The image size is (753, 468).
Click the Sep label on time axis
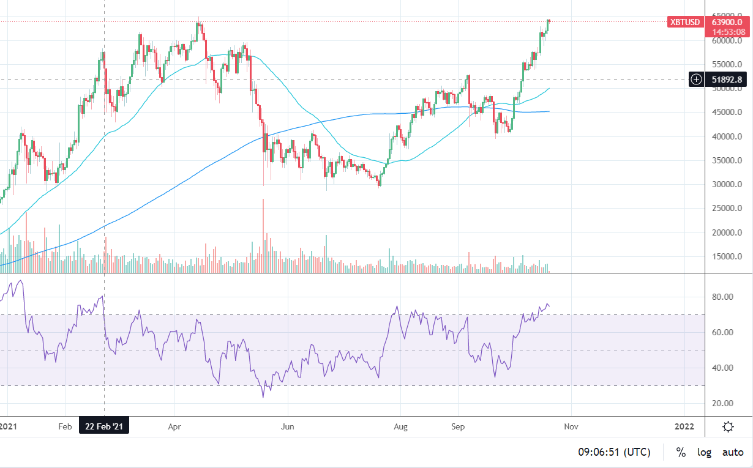click(459, 426)
